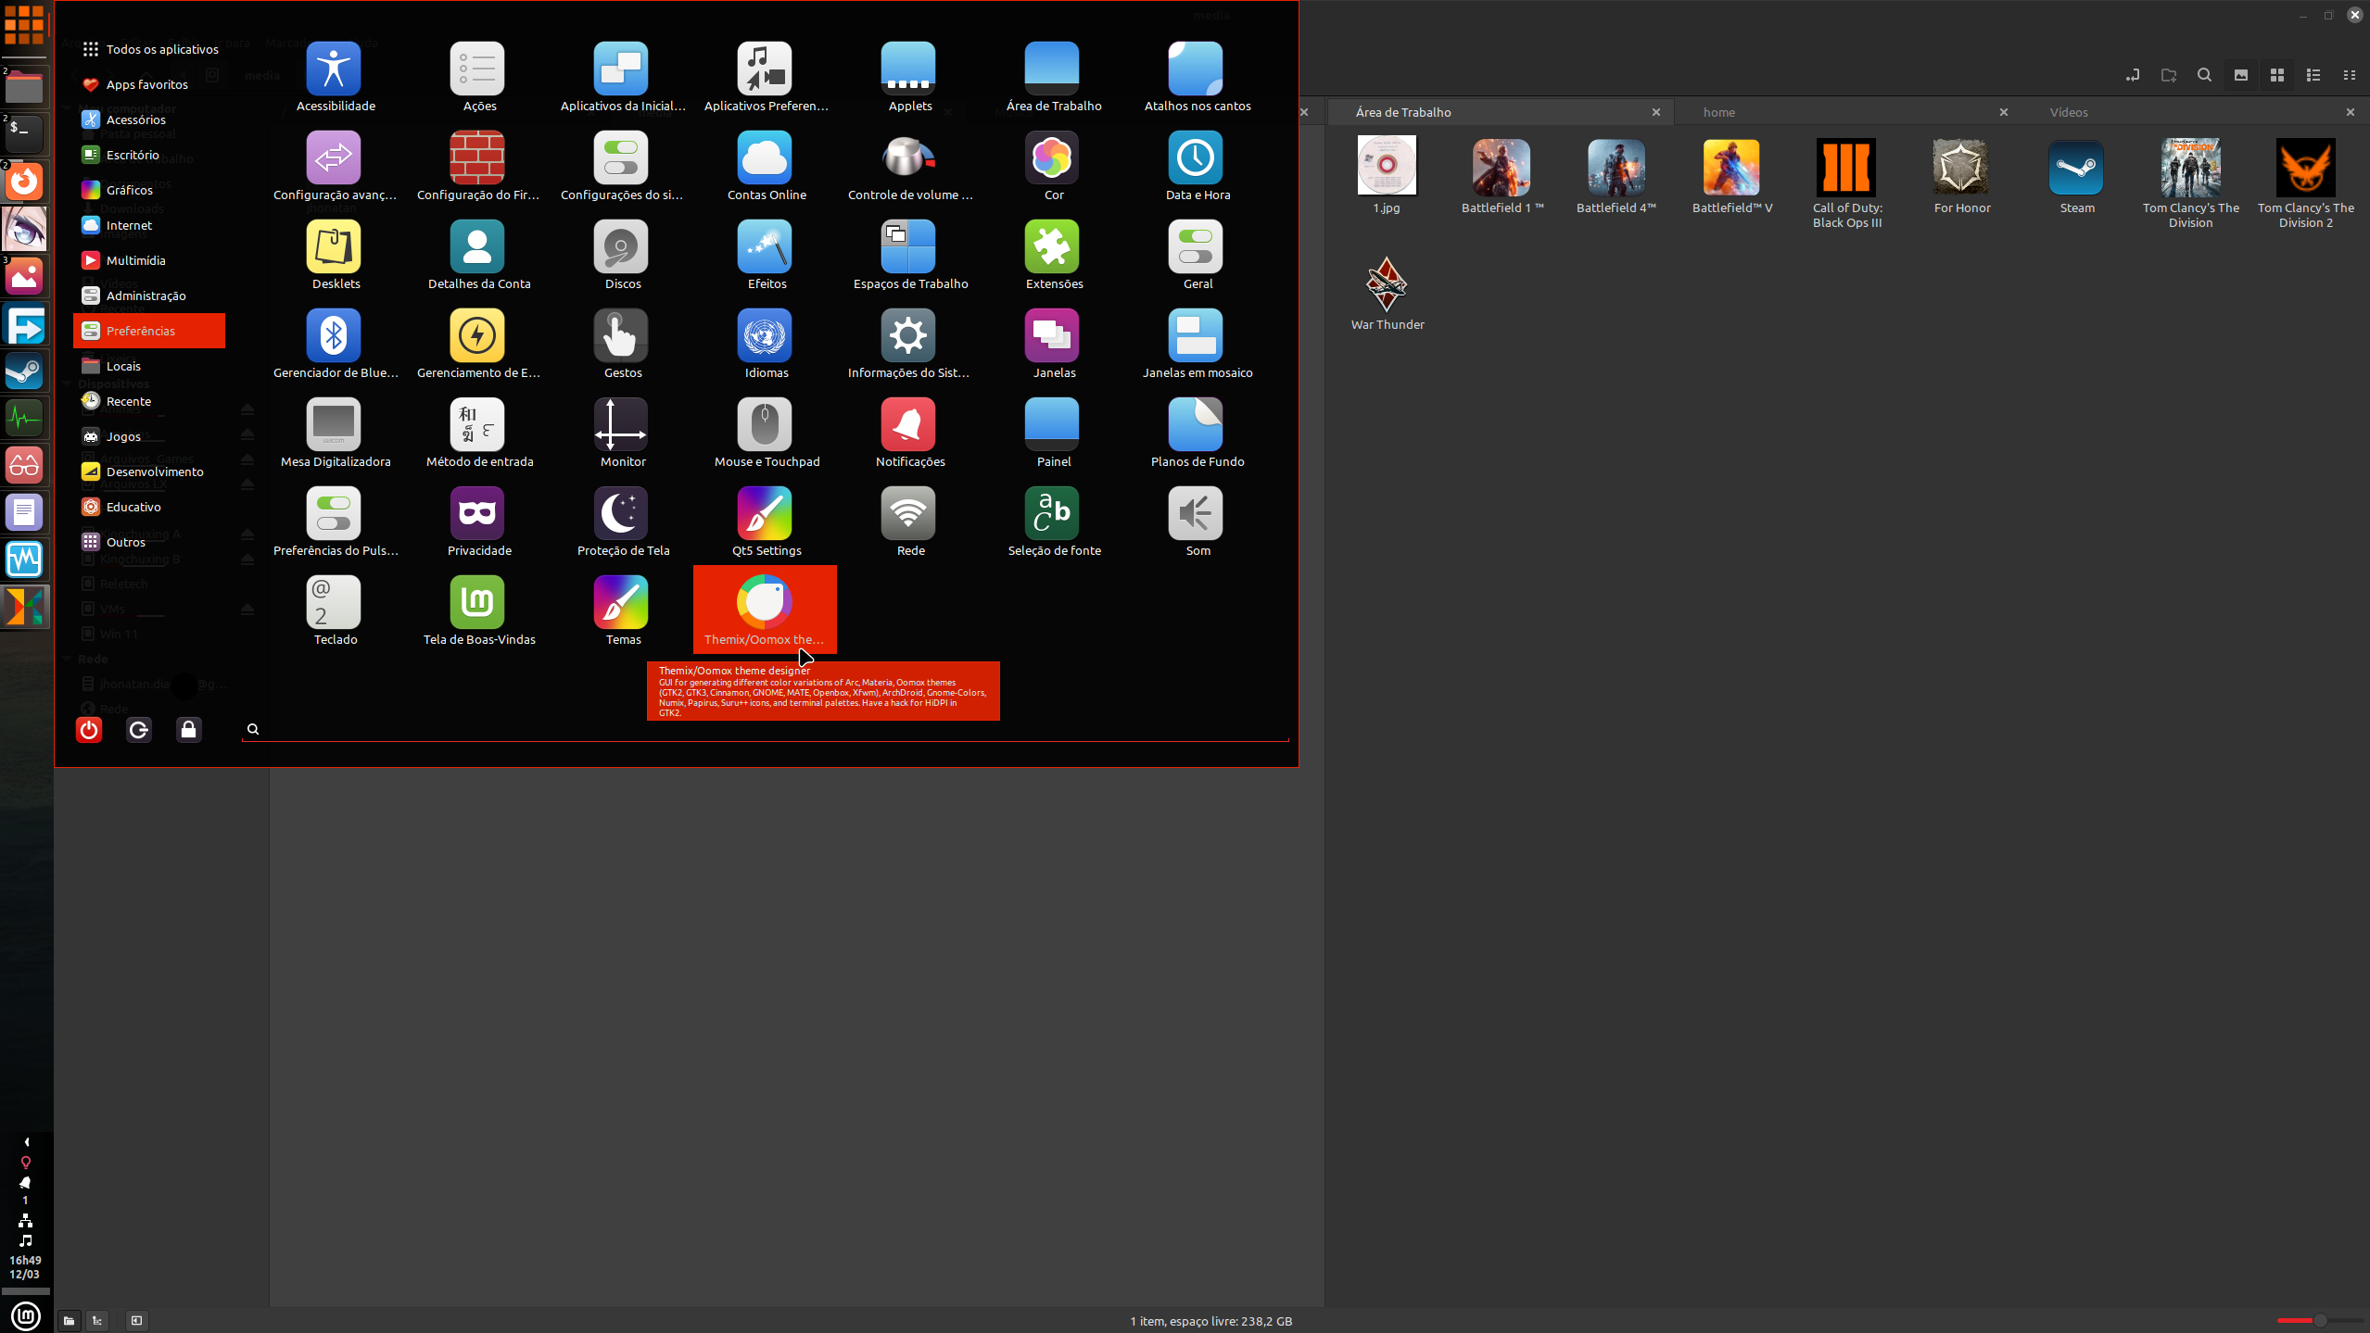Click the red power shutdown button
Image resolution: width=2370 pixels, height=1333 pixels.
(x=89, y=730)
